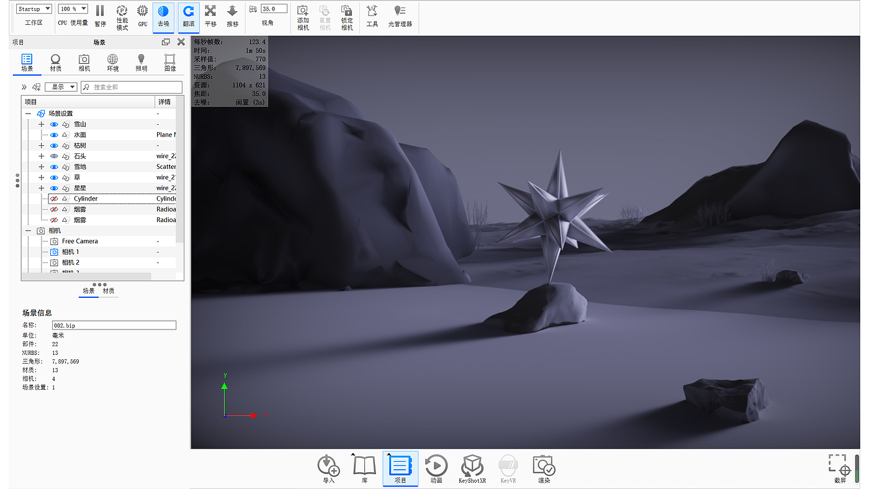Hide the 雪地 group using its eye

(x=54, y=167)
